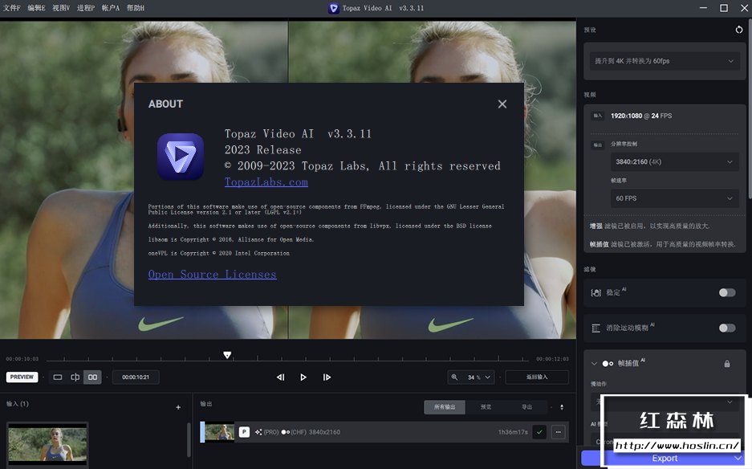Click the P badge on output row
Screen dimensions: 752x469
pos(244,432)
